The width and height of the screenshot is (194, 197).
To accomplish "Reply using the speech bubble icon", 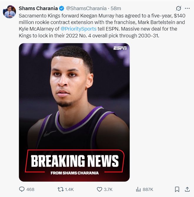I will point(22,189).
